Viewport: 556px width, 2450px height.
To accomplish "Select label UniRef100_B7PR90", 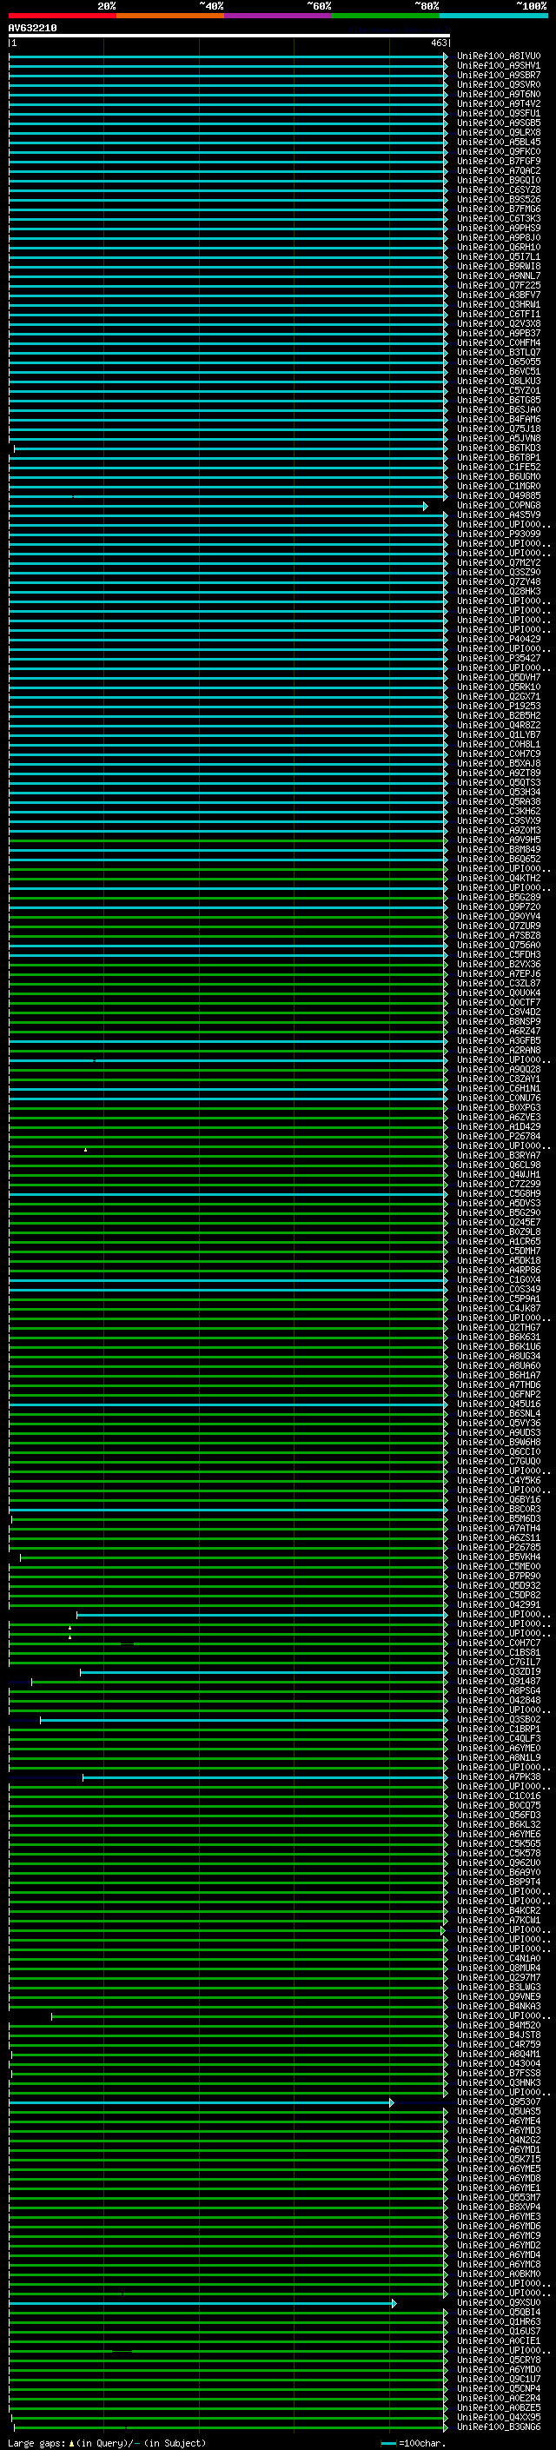I will [x=499, y=1576].
